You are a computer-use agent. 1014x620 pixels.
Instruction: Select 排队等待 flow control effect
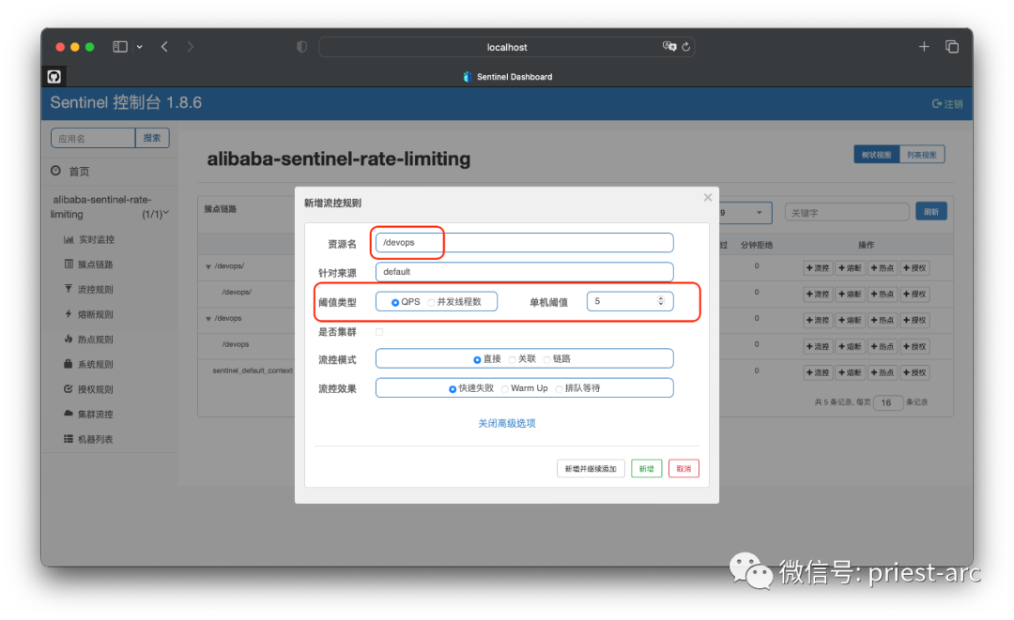click(560, 389)
